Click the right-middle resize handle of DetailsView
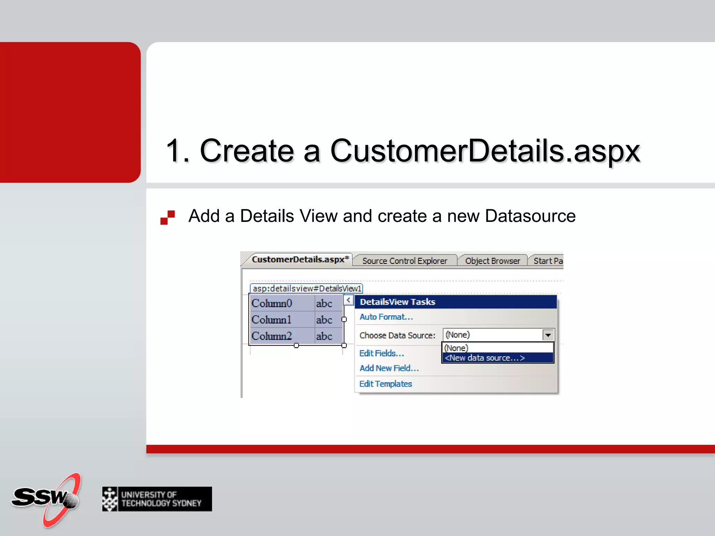The image size is (715, 536). click(344, 319)
